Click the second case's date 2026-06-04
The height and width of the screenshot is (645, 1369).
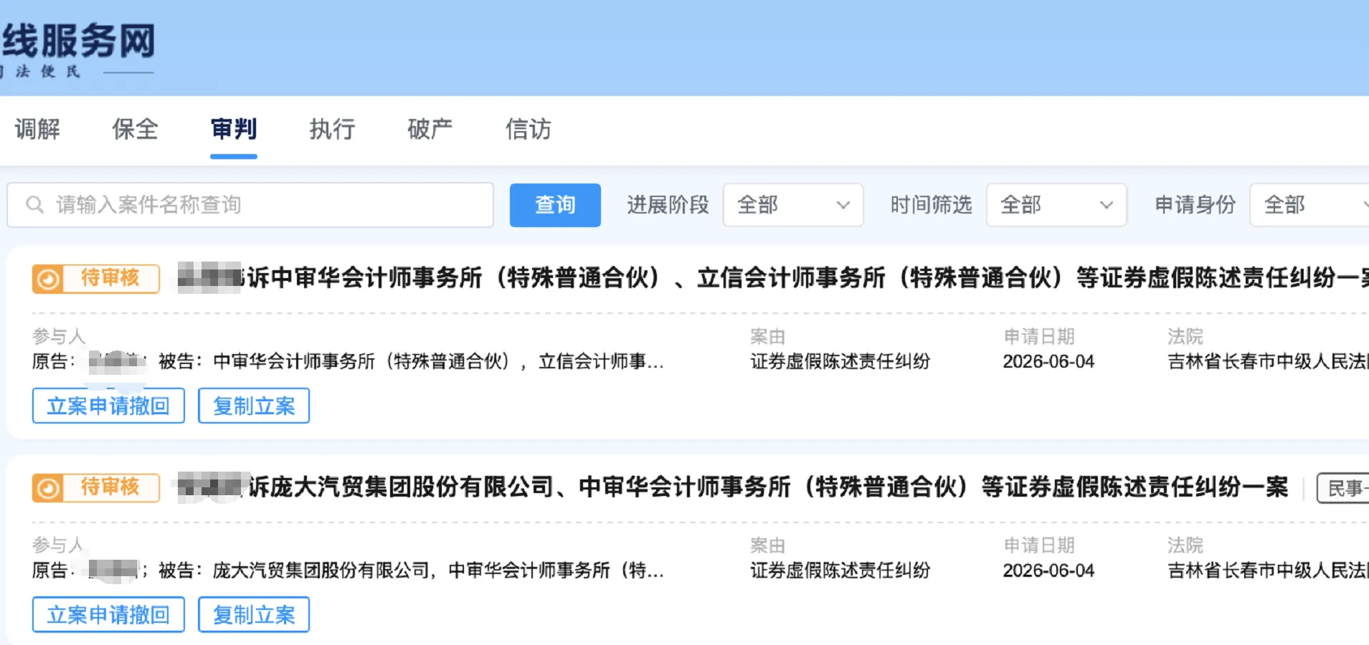point(1048,570)
